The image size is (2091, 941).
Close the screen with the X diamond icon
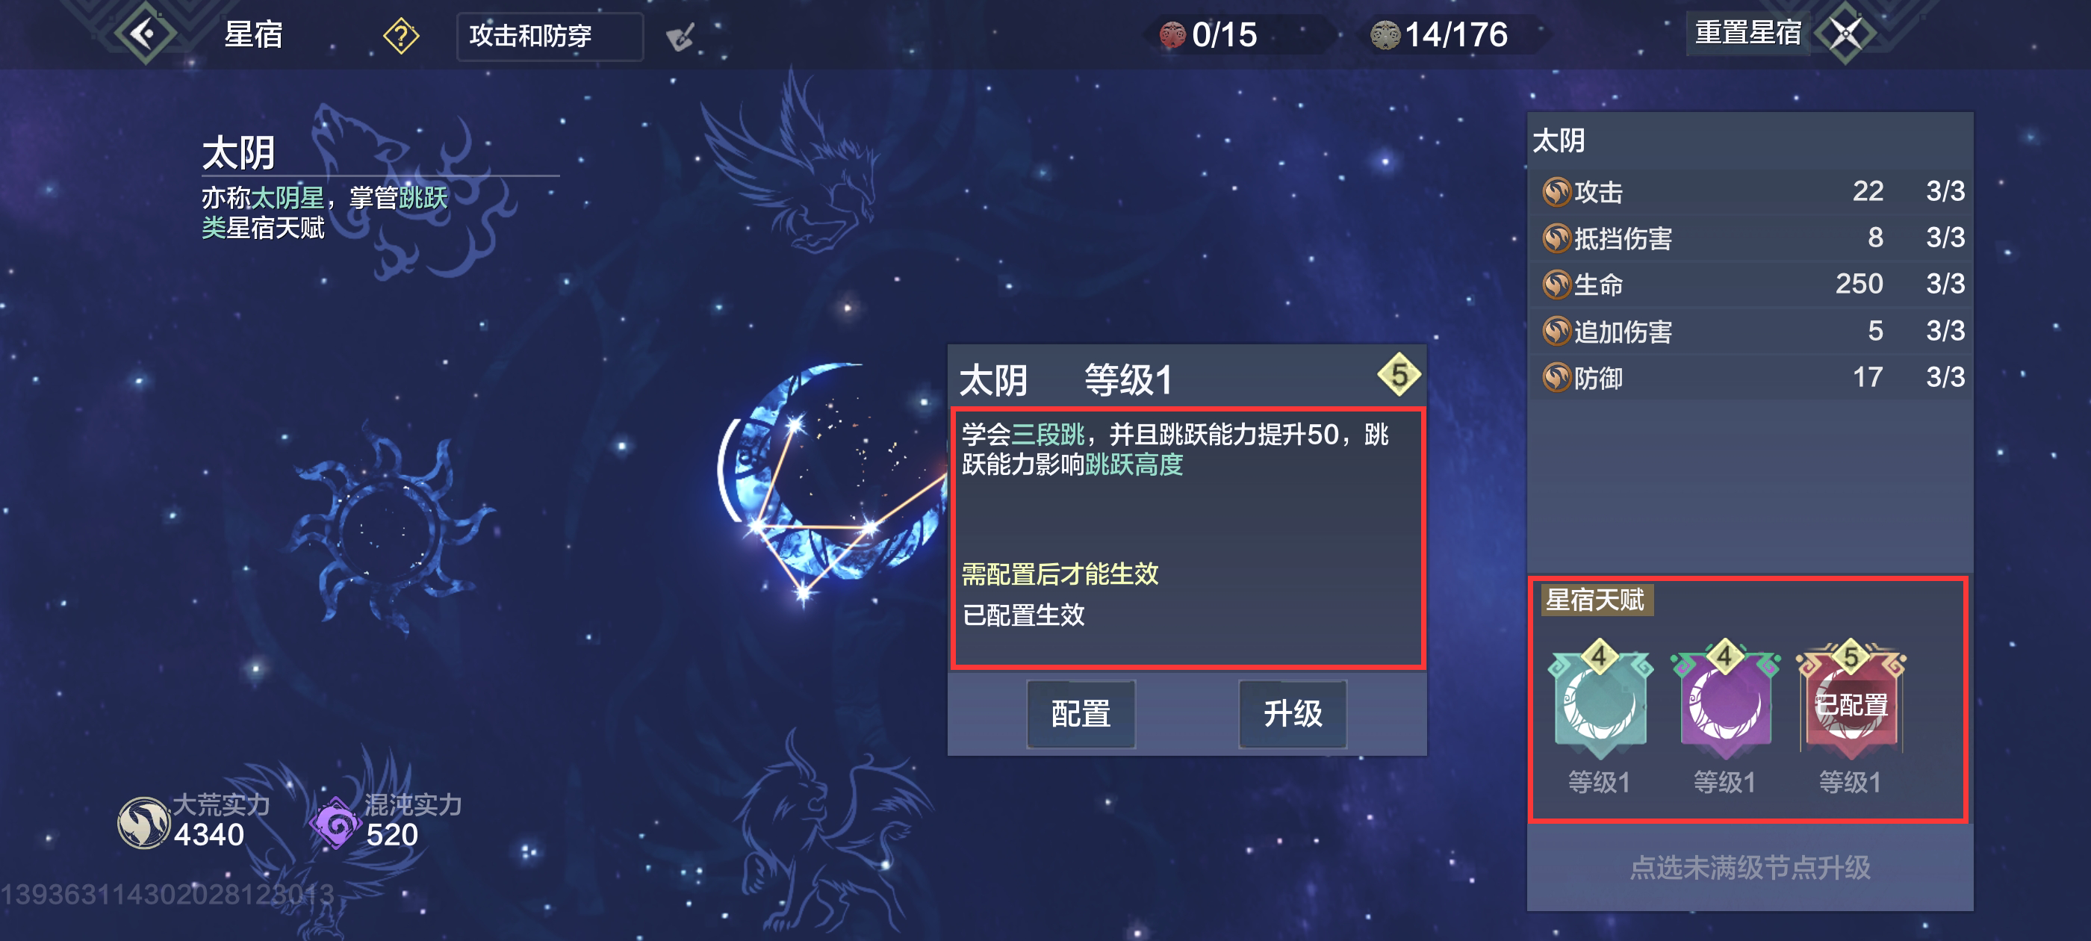pyautogui.click(x=1845, y=34)
